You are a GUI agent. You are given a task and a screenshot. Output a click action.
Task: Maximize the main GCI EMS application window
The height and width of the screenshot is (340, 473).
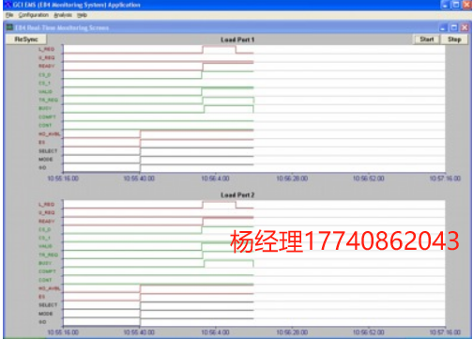pyautogui.click(x=456, y=5)
